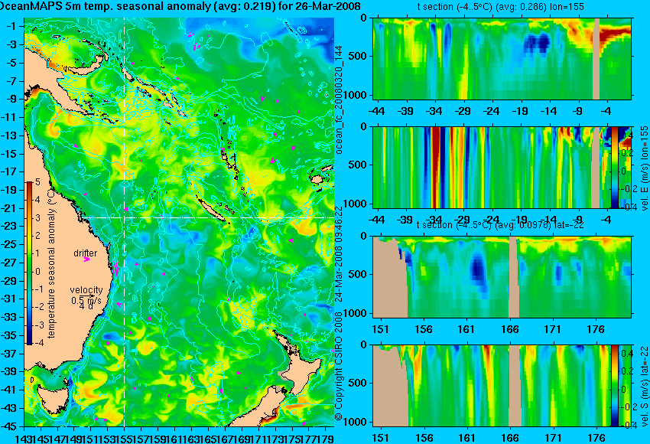
Task: Click the 't section (avg: 0.0976) lat=-22' title
Action: tap(500, 225)
